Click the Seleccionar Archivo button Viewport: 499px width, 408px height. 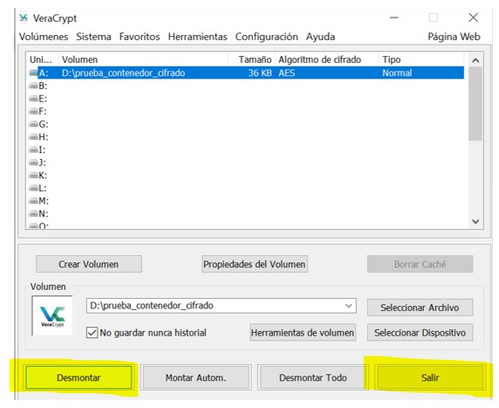pyautogui.click(x=420, y=308)
